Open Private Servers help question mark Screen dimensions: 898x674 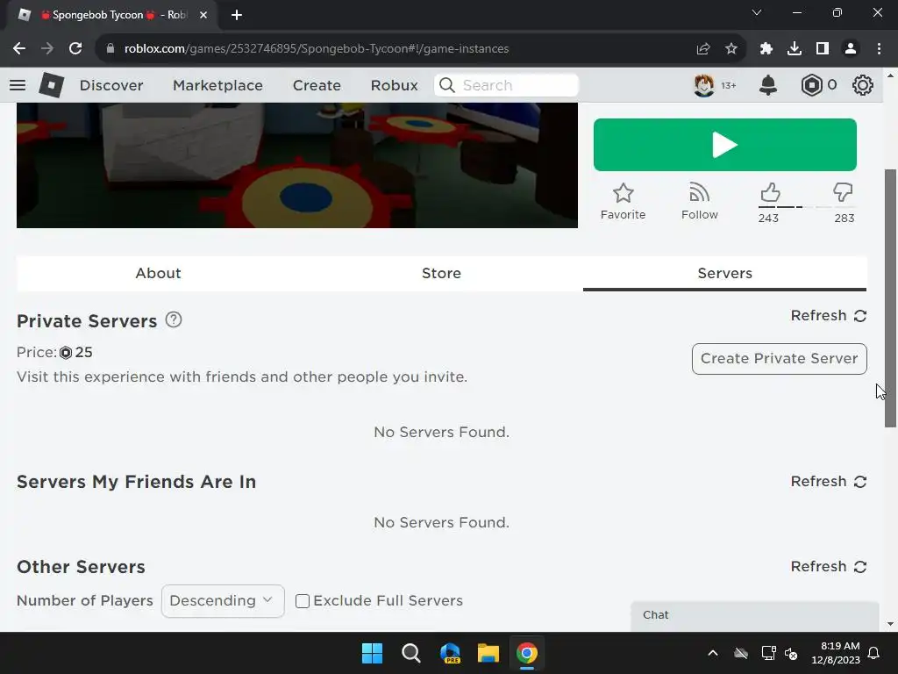pos(174,319)
